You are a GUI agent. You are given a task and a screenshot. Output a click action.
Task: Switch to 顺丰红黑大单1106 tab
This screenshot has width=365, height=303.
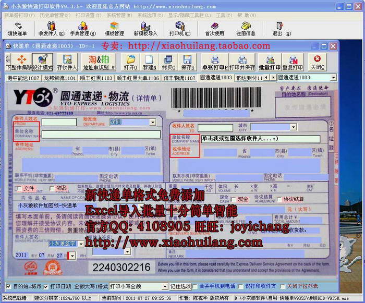tap(138, 78)
